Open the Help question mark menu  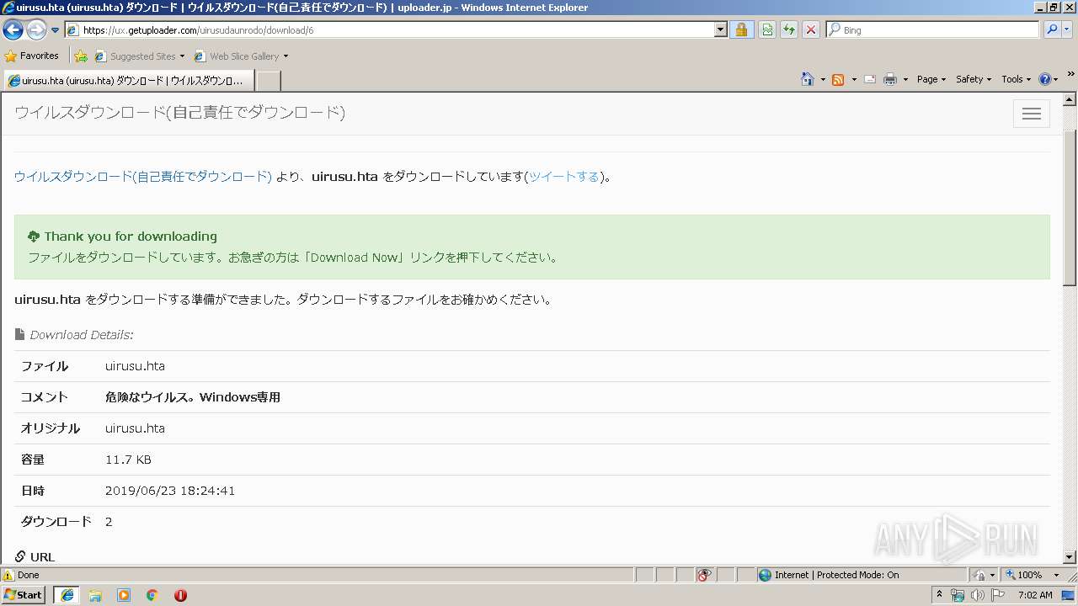point(1049,79)
